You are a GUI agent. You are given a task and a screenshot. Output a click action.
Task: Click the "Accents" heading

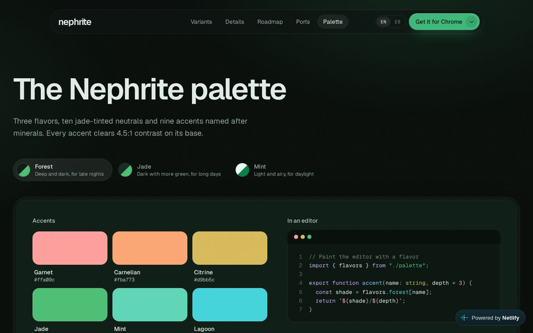(x=44, y=221)
